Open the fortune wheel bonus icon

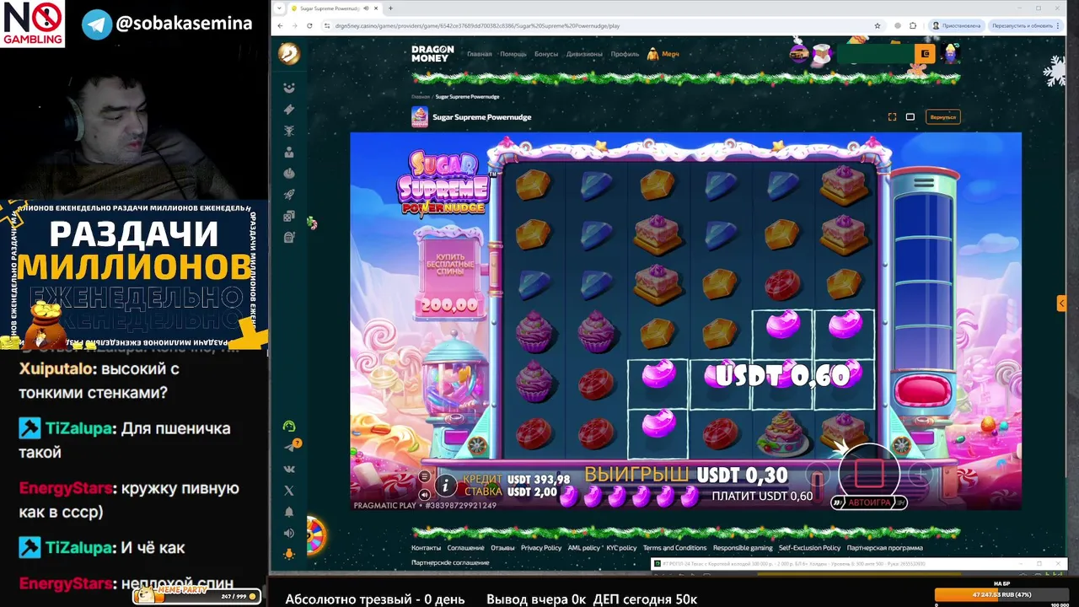tap(315, 535)
